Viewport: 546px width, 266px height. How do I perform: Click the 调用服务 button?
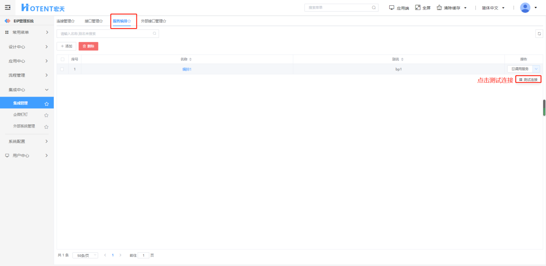coord(520,69)
